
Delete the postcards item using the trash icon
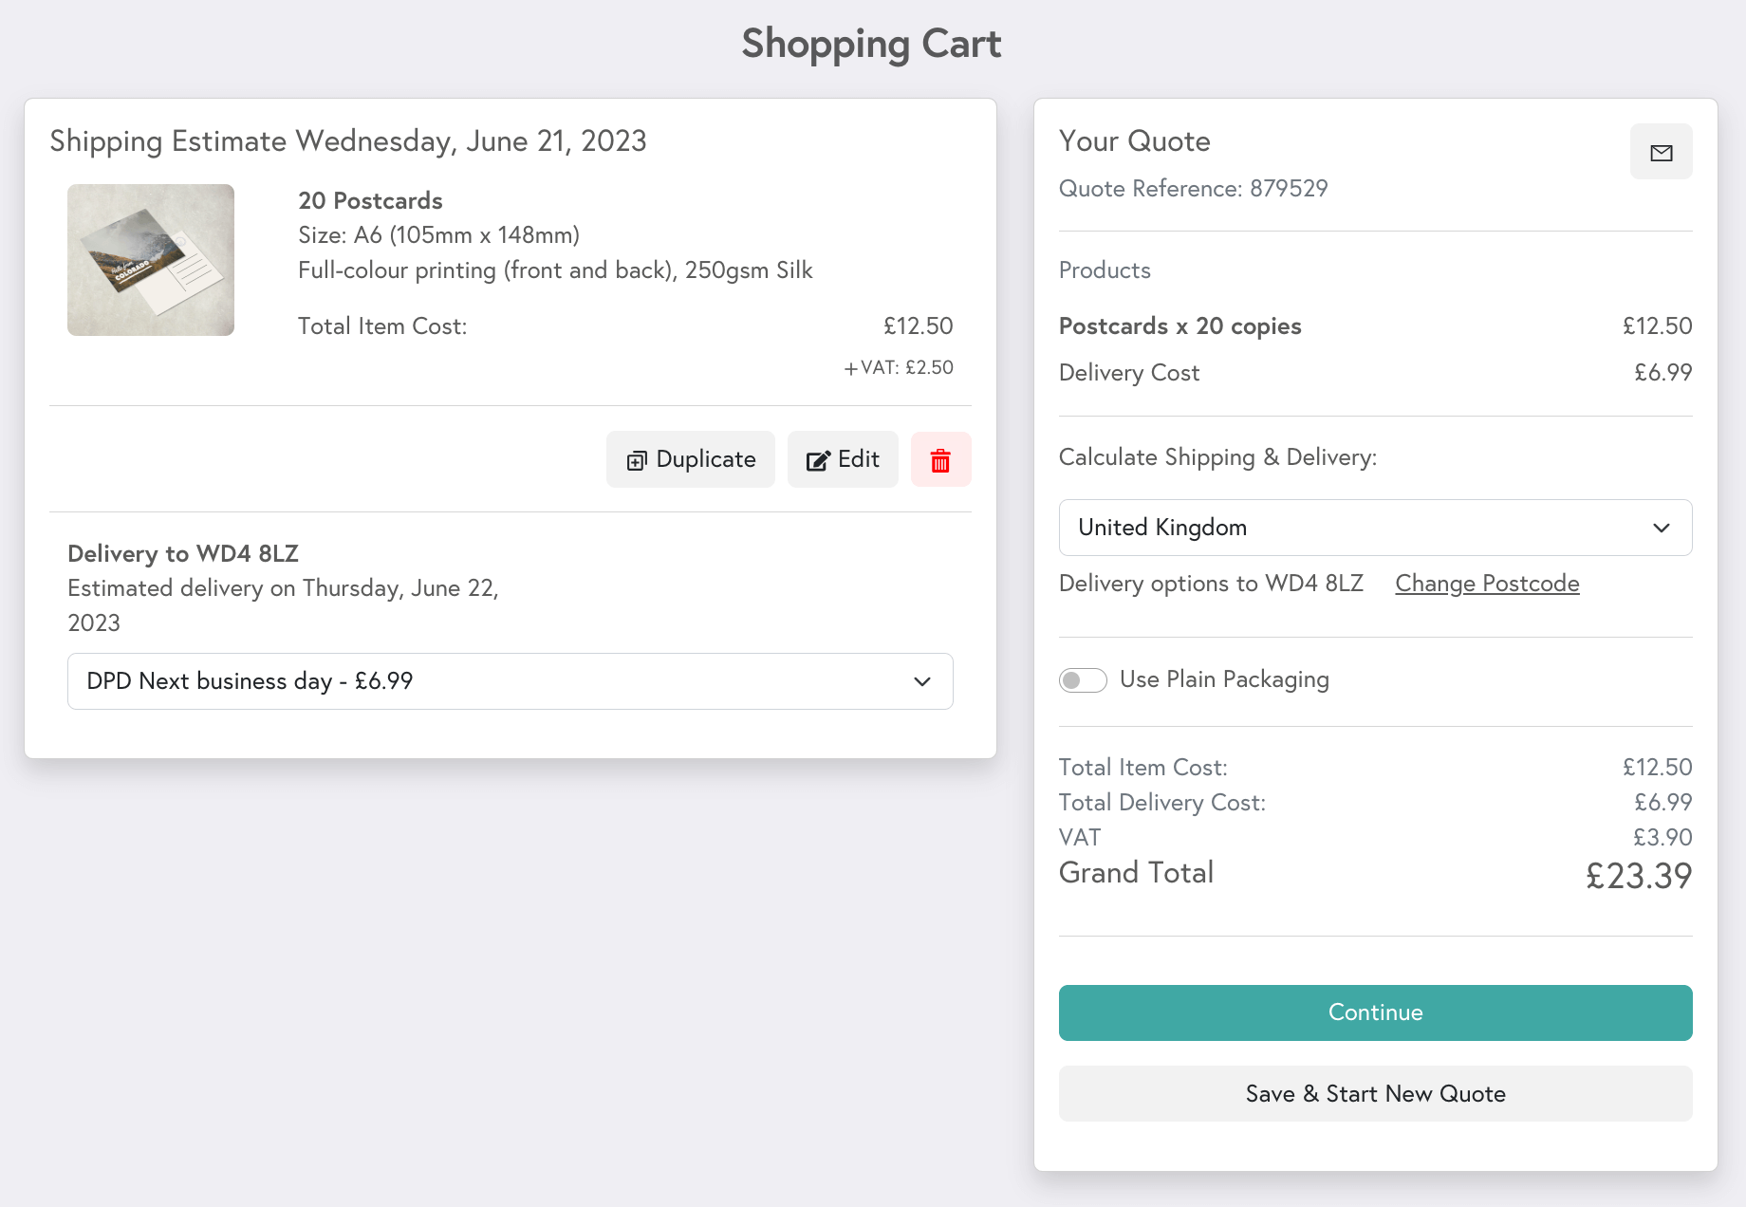(940, 459)
